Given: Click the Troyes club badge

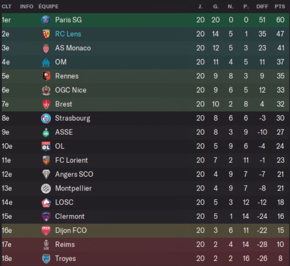Looking at the screenshot, I should click(46, 259).
